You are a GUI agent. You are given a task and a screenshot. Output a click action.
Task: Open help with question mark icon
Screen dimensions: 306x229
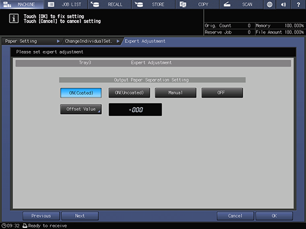(x=298, y=4)
